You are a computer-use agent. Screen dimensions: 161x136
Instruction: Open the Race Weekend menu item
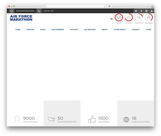point(58,30)
